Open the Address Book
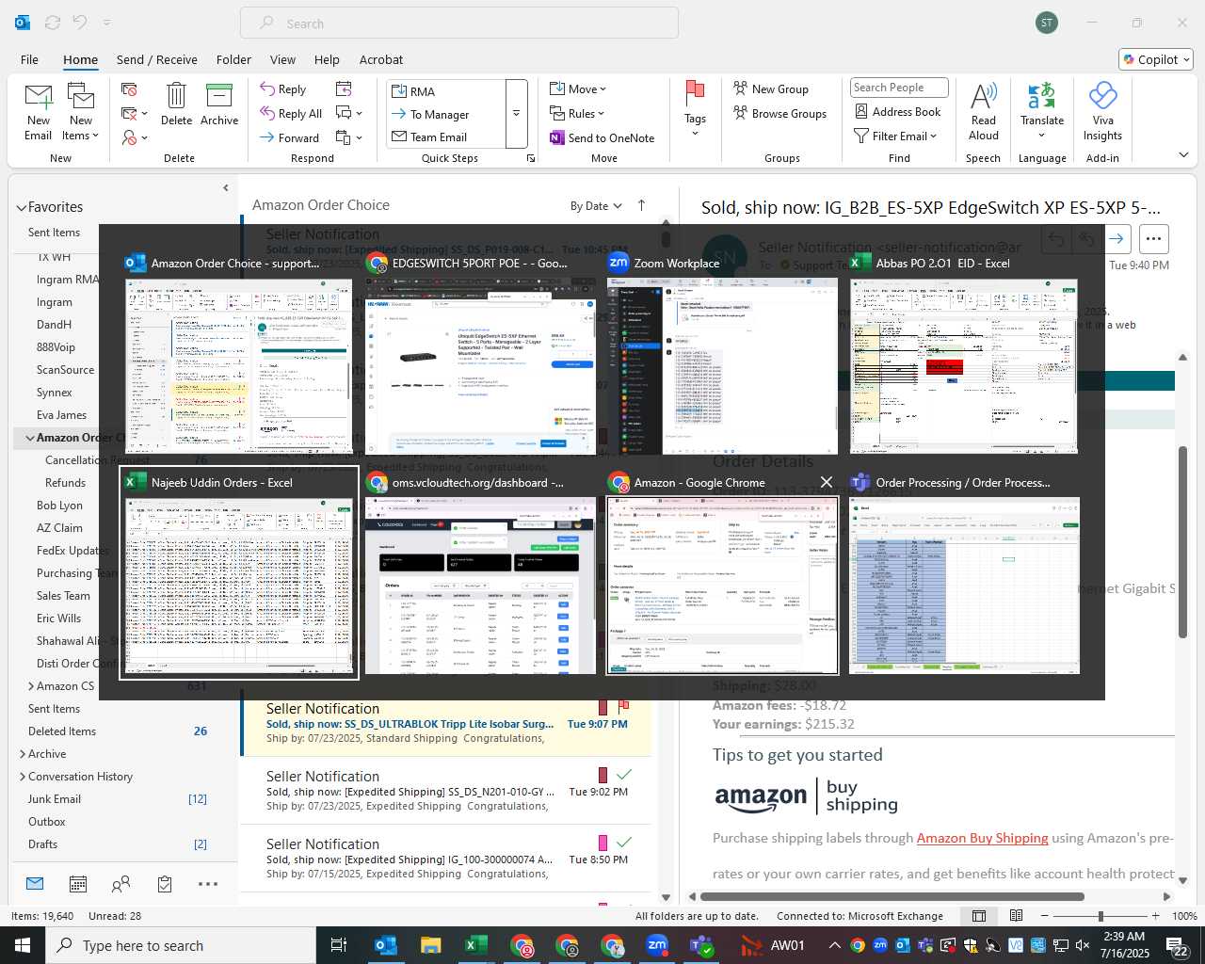Screen dimensions: 1205x964 (x=898, y=111)
